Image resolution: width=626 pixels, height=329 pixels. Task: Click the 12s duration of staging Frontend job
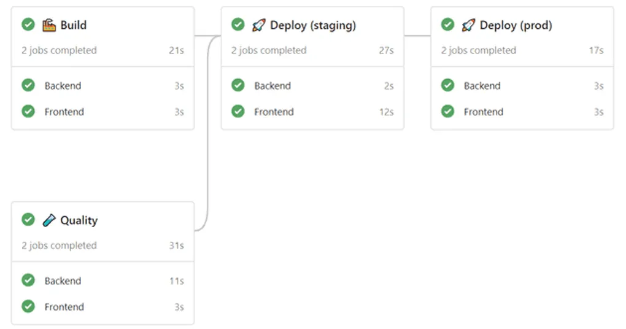pyautogui.click(x=387, y=112)
